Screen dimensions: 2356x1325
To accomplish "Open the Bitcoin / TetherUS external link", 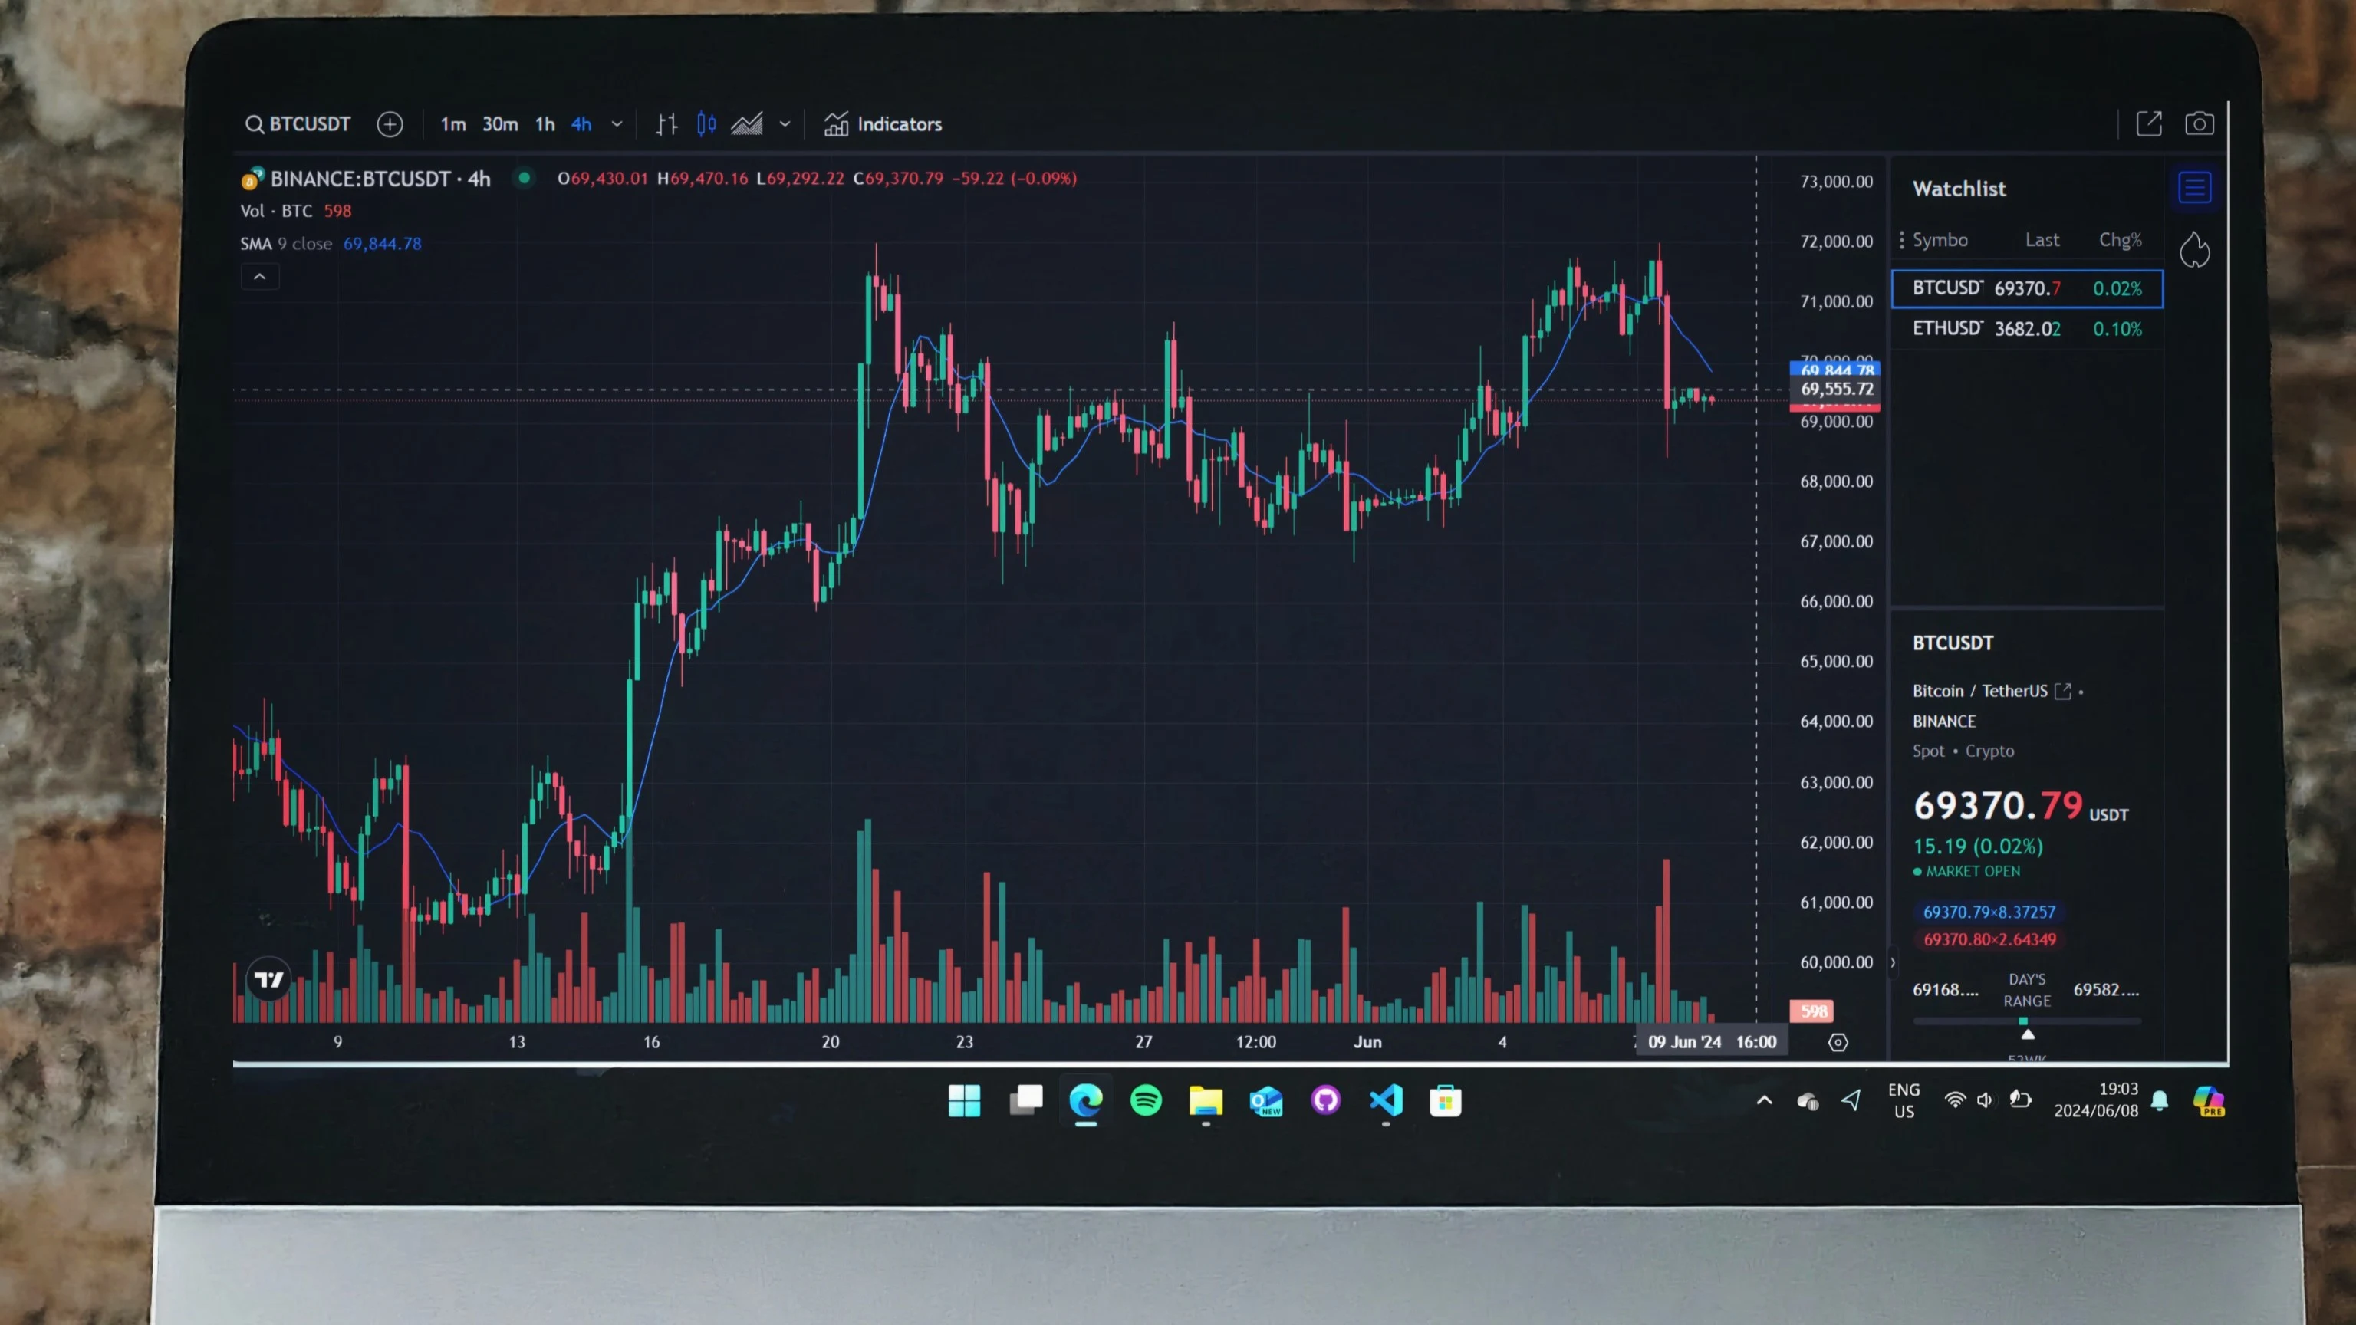I will coord(2062,692).
